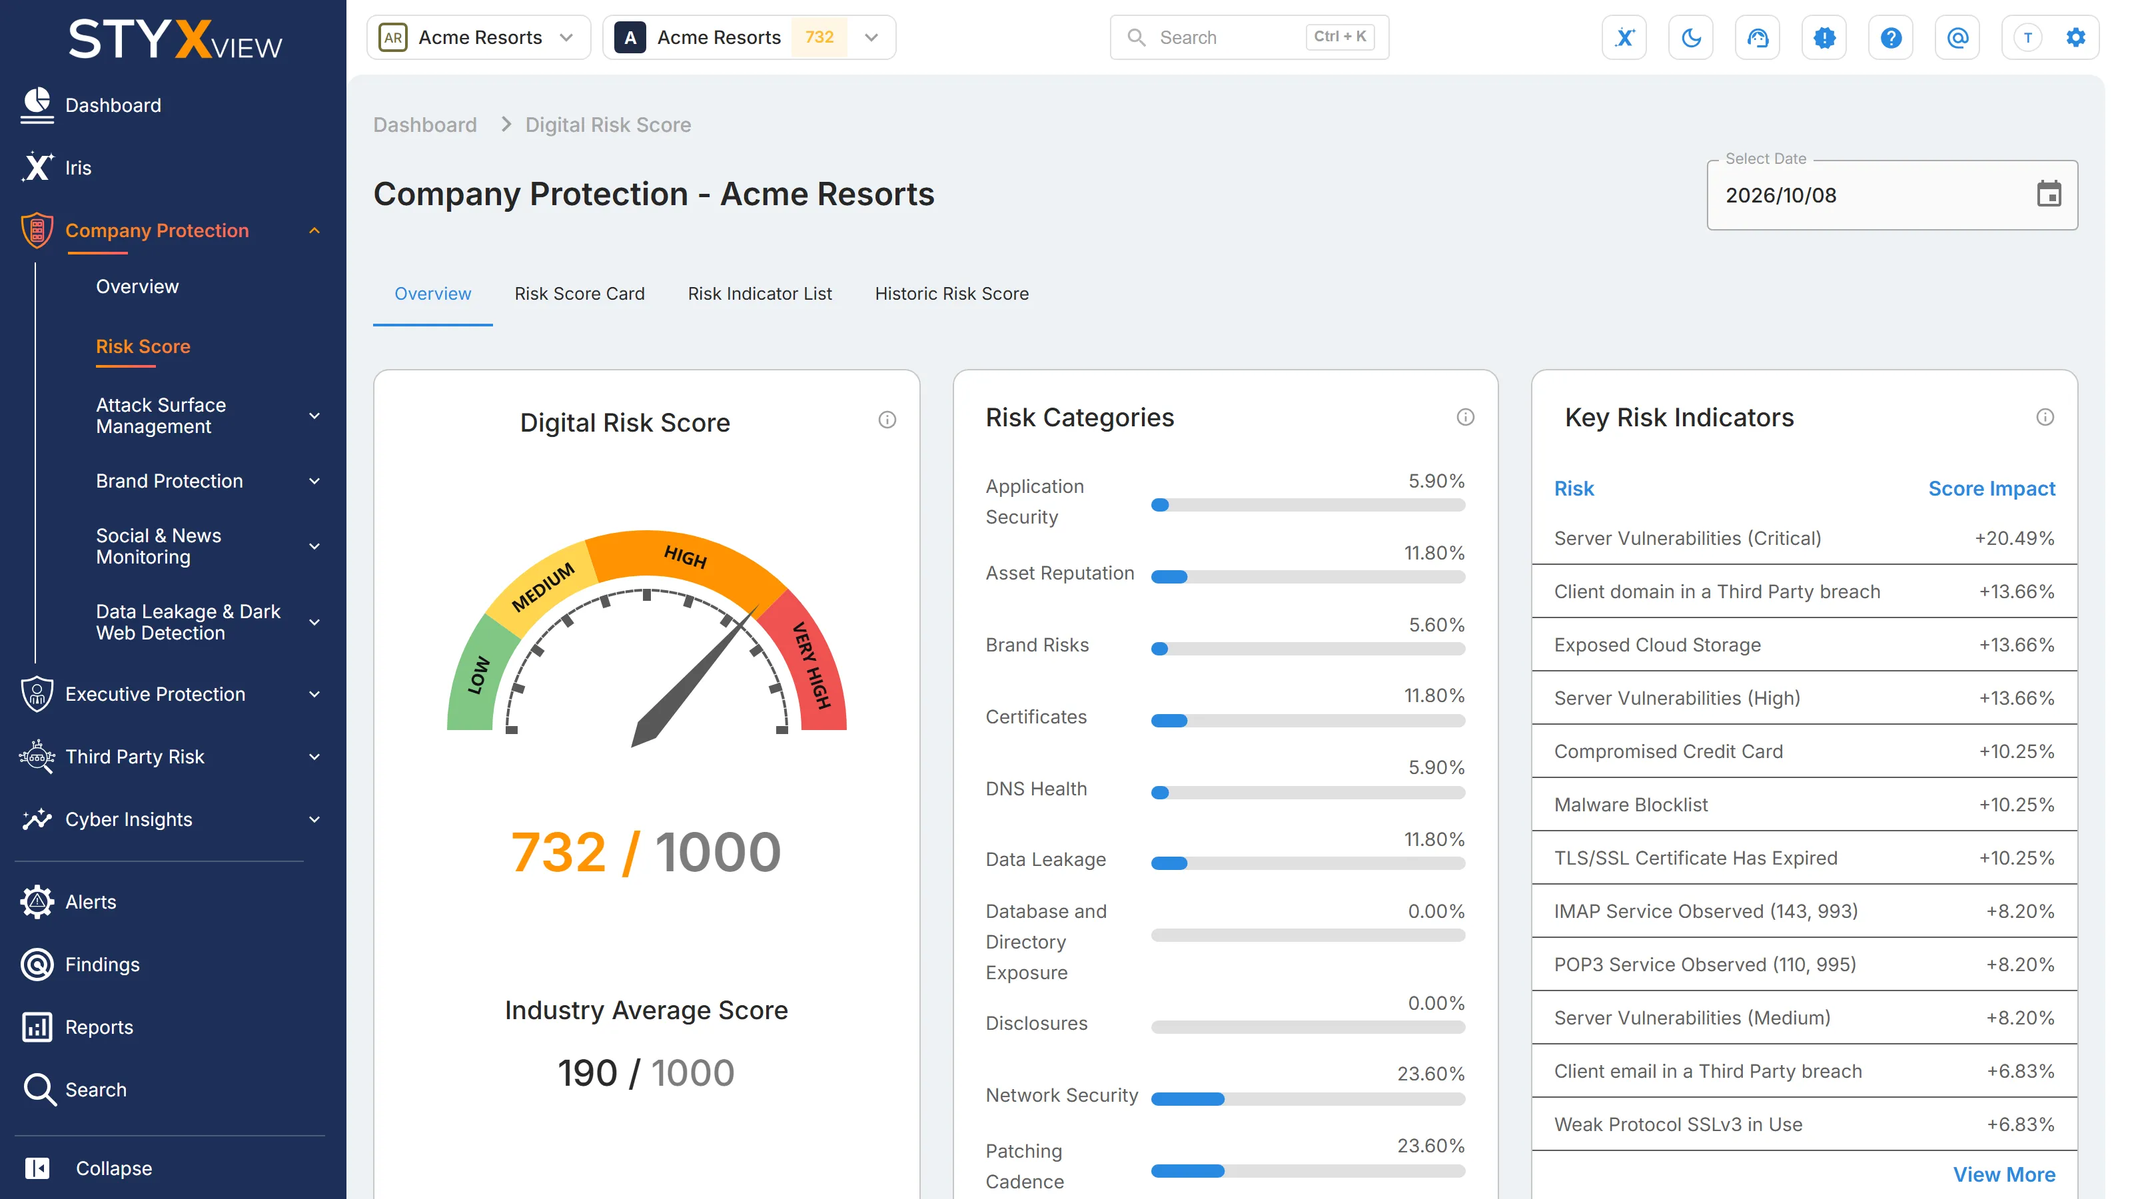Image resolution: width=2132 pixels, height=1199 pixels.
Task: Show info for Digital Risk Score
Action: 887,420
